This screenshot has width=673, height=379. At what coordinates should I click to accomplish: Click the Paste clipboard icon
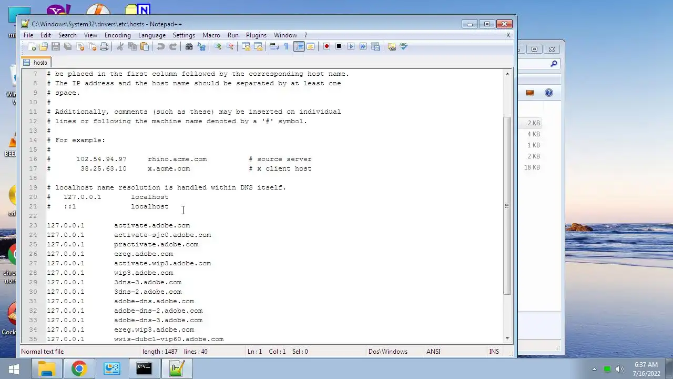tap(145, 47)
